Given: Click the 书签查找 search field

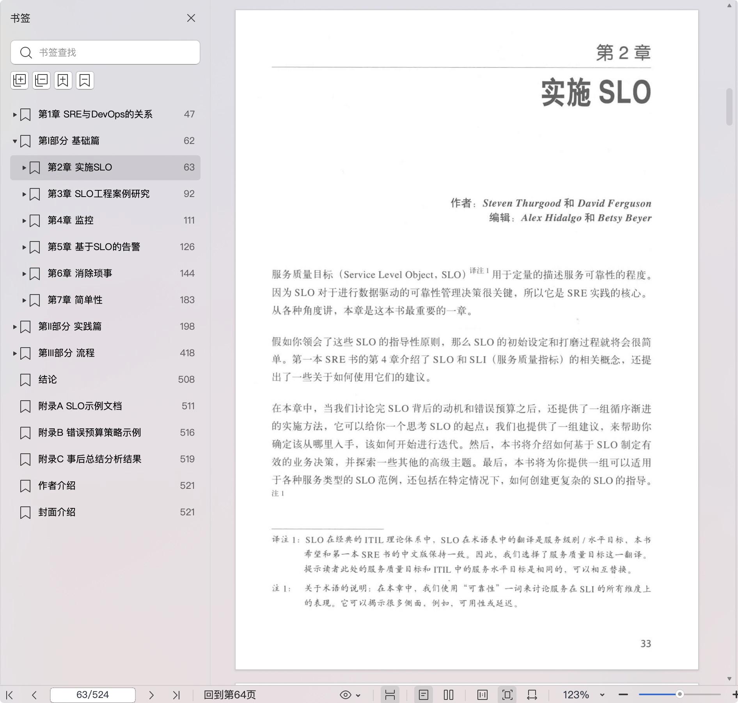Looking at the screenshot, I should coord(113,52).
